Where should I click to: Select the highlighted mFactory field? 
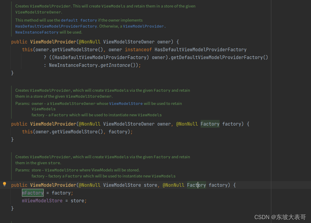(33, 193)
